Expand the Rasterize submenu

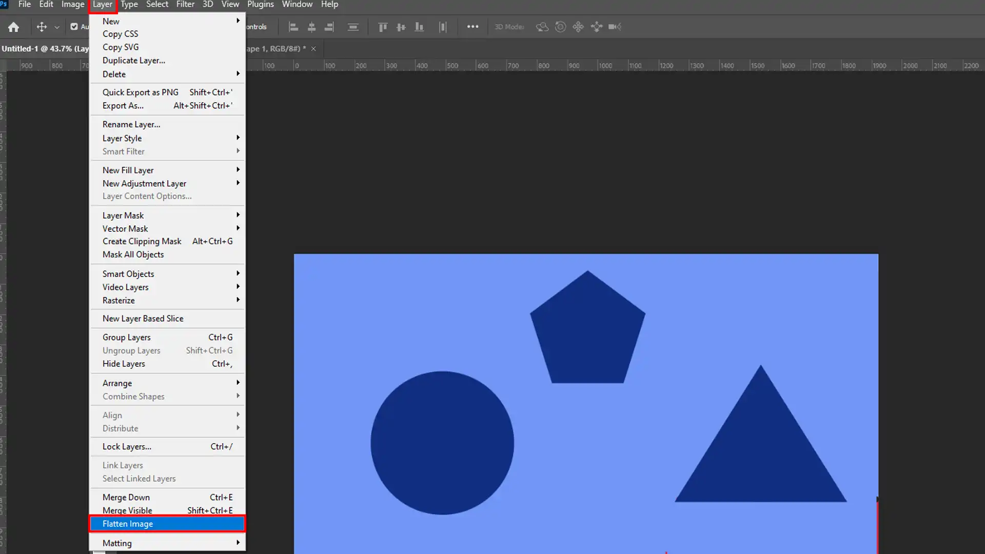167,301
